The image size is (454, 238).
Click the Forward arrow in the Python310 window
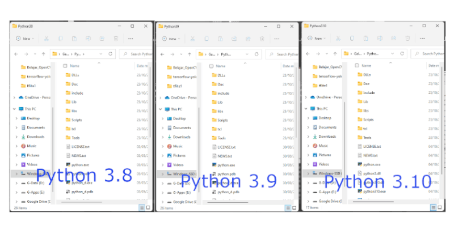coord(318,53)
